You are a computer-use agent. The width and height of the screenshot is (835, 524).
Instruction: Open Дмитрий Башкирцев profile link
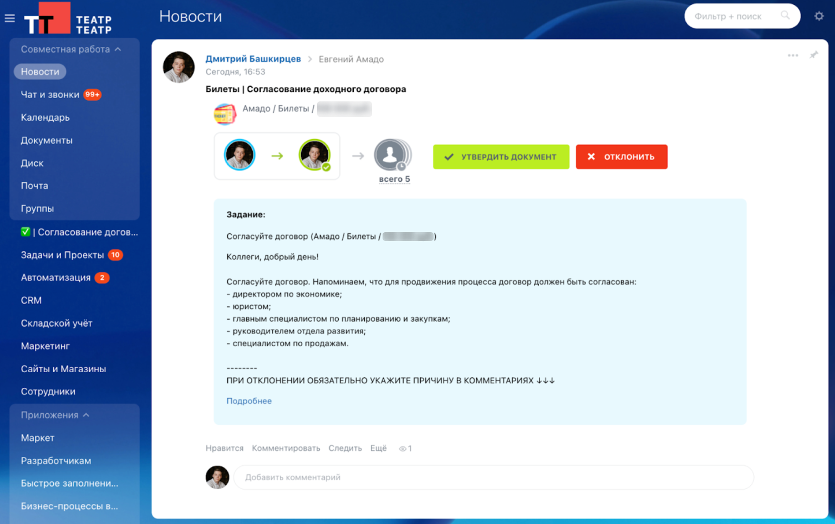click(253, 59)
